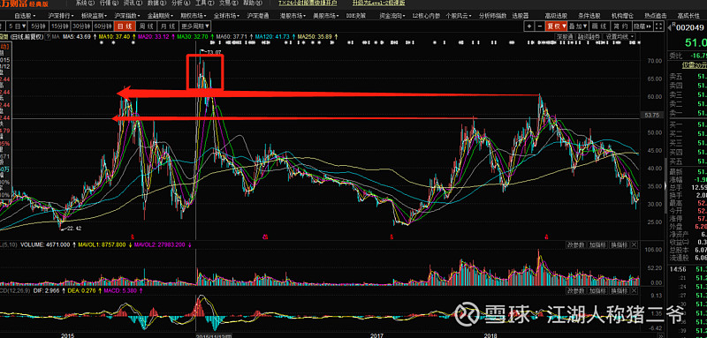Click 改参数 in the VOLUME panel
Image resolution: width=707 pixels, height=338 pixels.
pyautogui.click(x=576, y=244)
